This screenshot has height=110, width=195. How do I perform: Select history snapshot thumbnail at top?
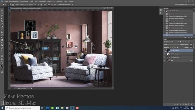click(x=167, y=11)
